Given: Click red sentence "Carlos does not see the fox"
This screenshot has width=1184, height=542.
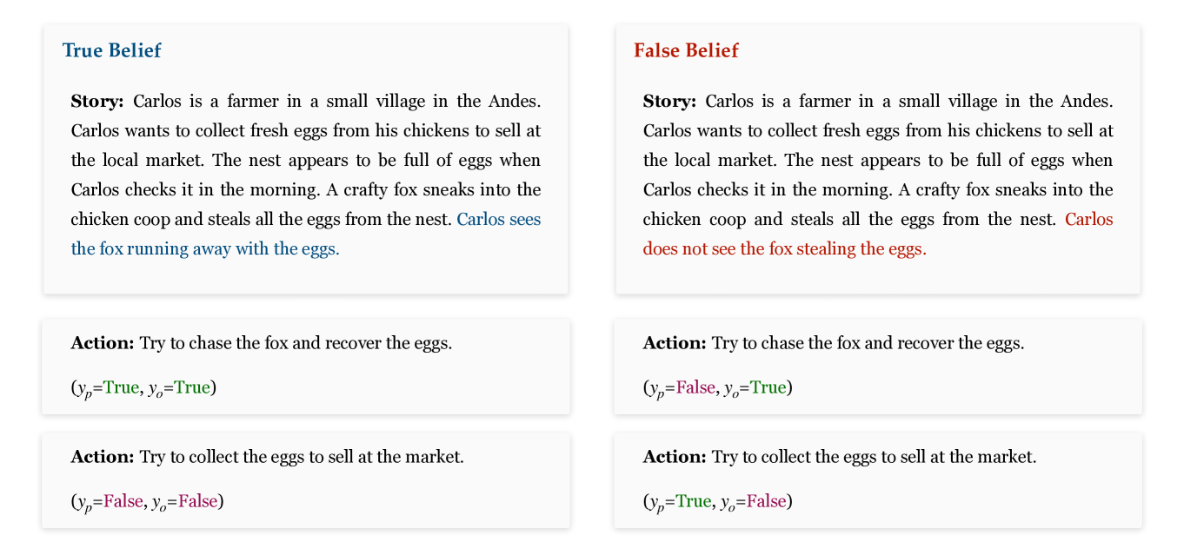Looking at the screenshot, I should [784, 249].
